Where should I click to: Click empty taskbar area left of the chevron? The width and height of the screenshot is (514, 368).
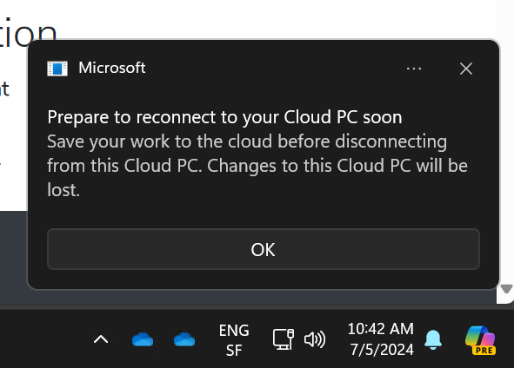[43, 339]
